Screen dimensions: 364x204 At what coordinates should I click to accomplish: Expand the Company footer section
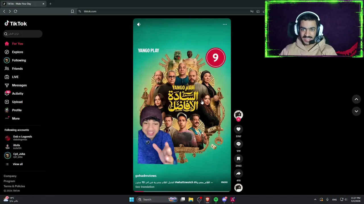pos(10,176)
